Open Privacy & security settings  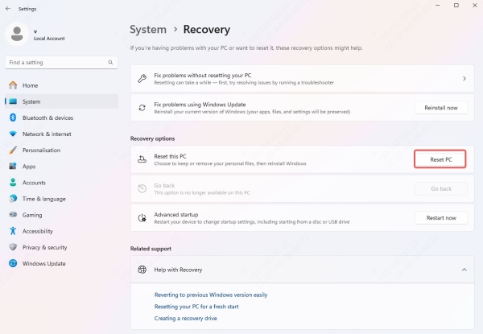coord(61,247)
